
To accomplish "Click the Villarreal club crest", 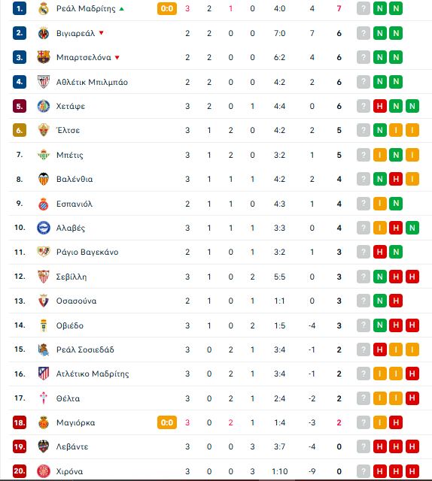I will (x=44, y=33).
